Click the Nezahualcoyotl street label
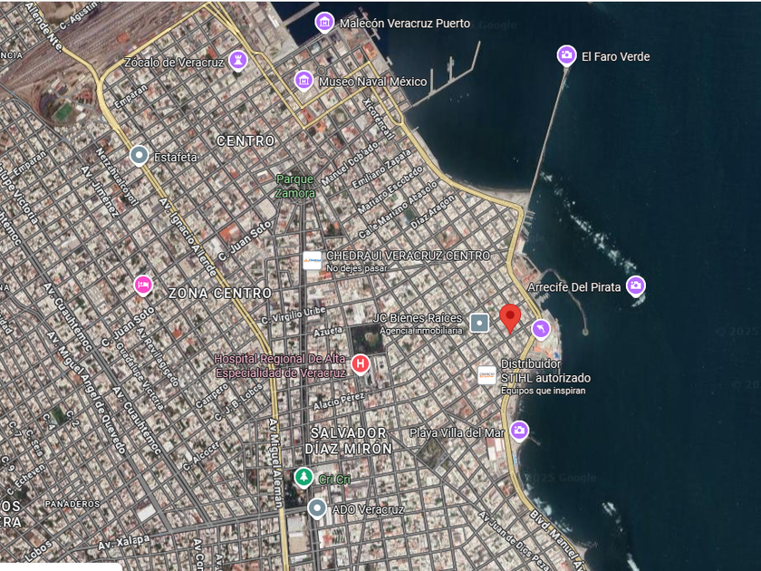 coord(117,176)
